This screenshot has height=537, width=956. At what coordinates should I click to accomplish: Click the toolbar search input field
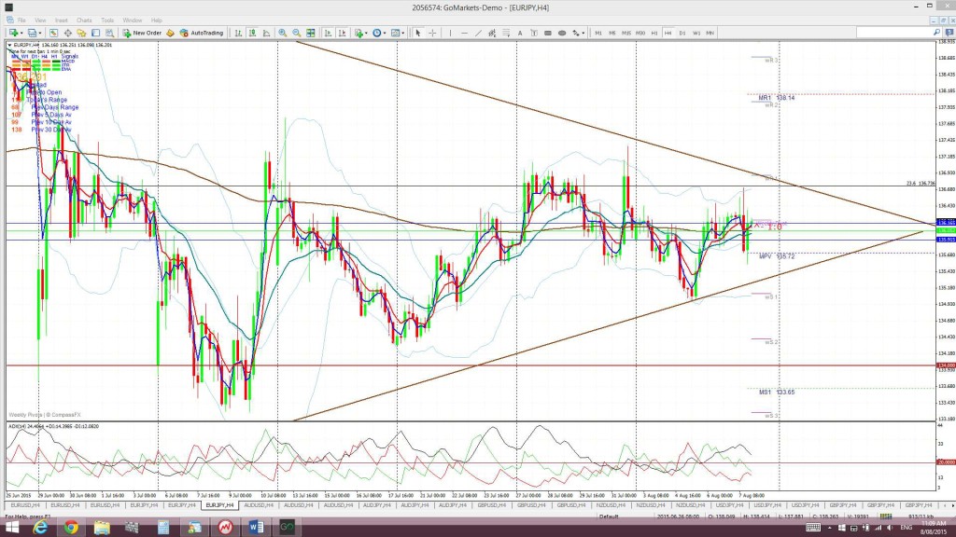(893, 33)
